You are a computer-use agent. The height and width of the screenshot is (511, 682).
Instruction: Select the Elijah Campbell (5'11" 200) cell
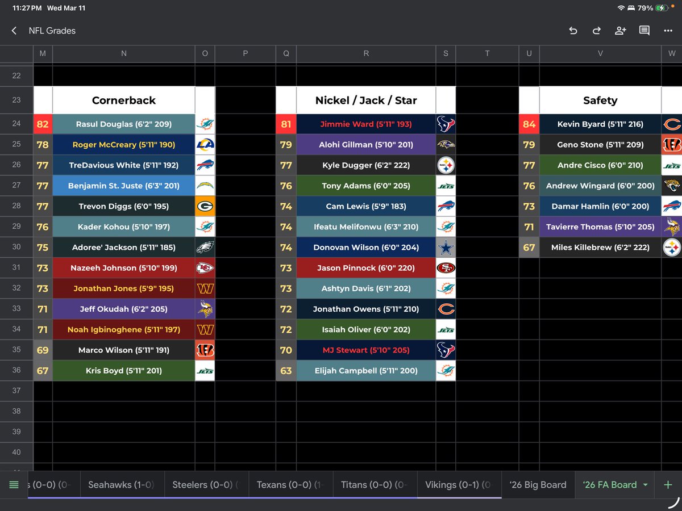(366, 370)
